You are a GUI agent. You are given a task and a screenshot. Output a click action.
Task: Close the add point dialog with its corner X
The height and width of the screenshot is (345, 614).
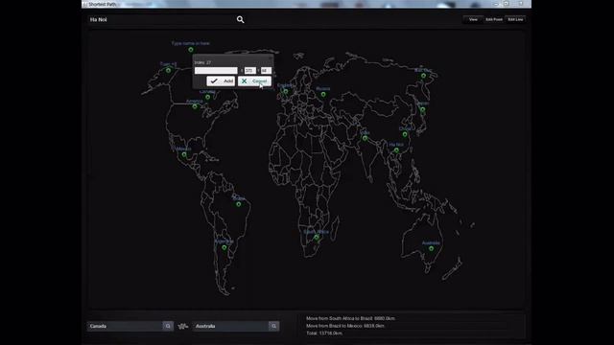click(271, 57)
